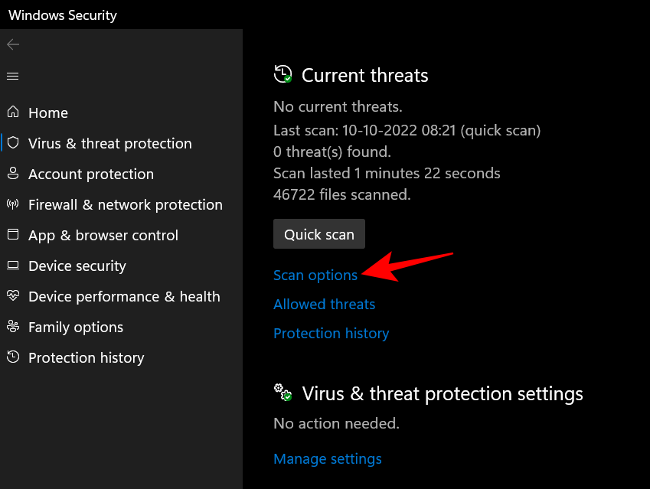Image resolution: width=650 pixels, height=489 pixels.
Task: Open Scan options
Action: tap(315, 275)
